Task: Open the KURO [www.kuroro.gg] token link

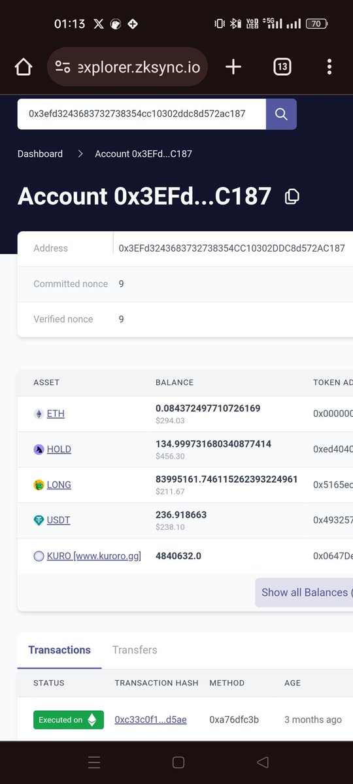Action: (94, 556)
